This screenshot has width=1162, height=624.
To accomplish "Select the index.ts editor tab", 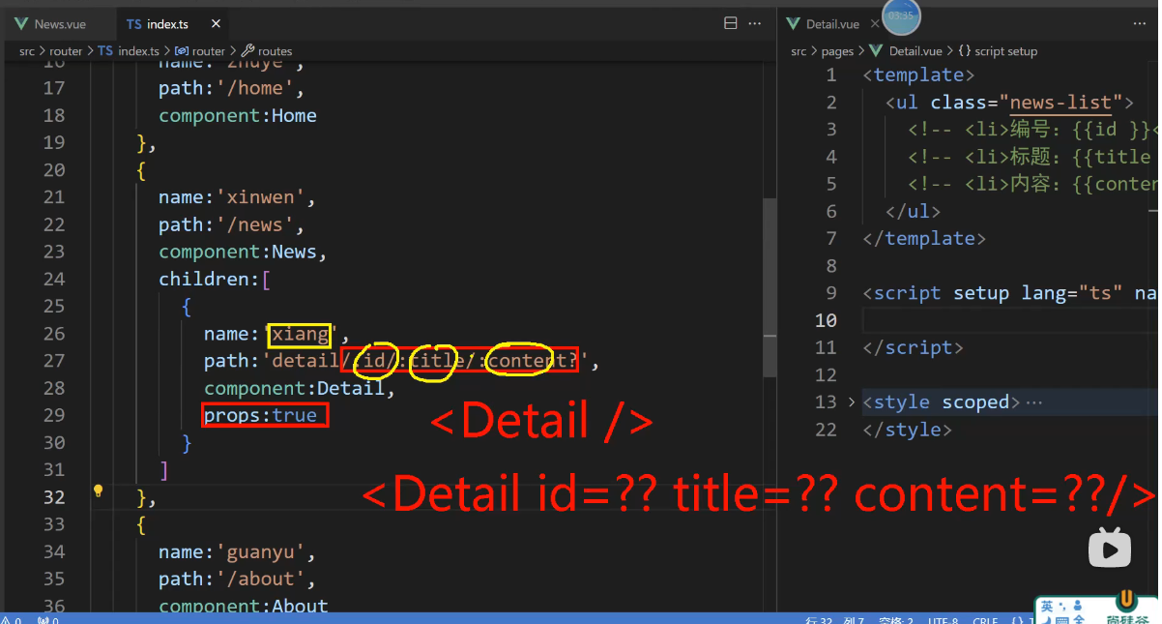I will (x=160, y=24).
